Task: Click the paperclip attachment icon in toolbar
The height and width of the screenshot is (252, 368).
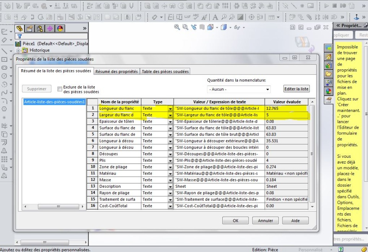Action: 309,17
